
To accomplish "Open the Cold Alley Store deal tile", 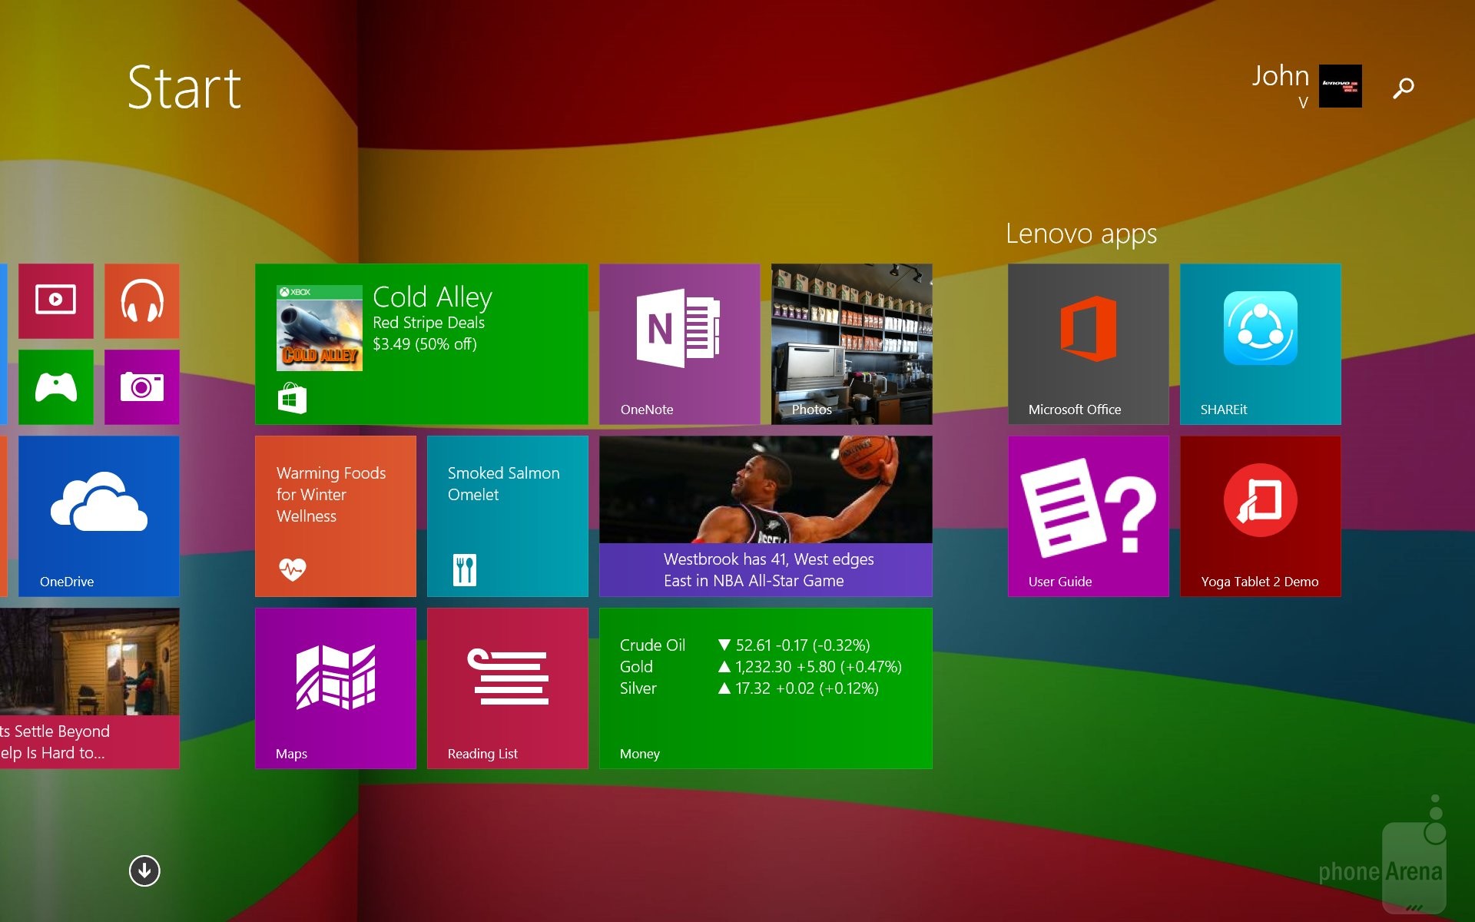I will [x=421, y=343].
